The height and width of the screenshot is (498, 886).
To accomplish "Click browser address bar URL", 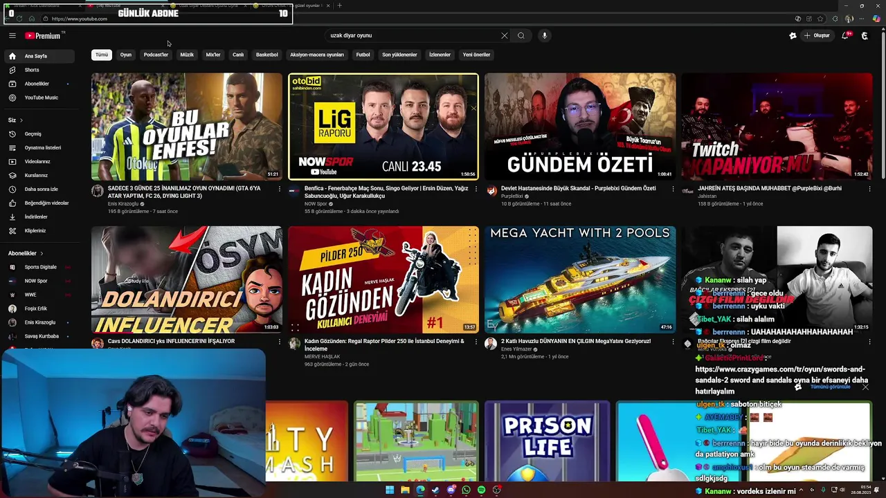I will tap(80, 19).
